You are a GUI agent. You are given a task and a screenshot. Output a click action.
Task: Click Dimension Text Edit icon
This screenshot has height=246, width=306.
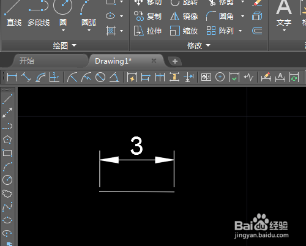(280, 78)
